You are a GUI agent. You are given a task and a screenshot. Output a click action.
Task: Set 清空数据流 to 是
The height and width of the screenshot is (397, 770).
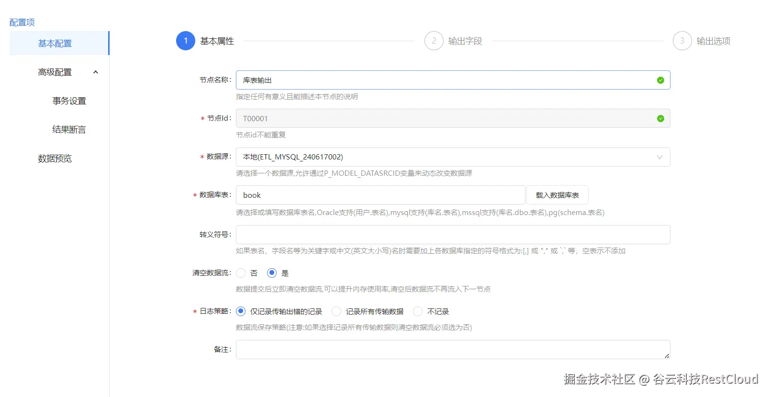coord(272,273)
